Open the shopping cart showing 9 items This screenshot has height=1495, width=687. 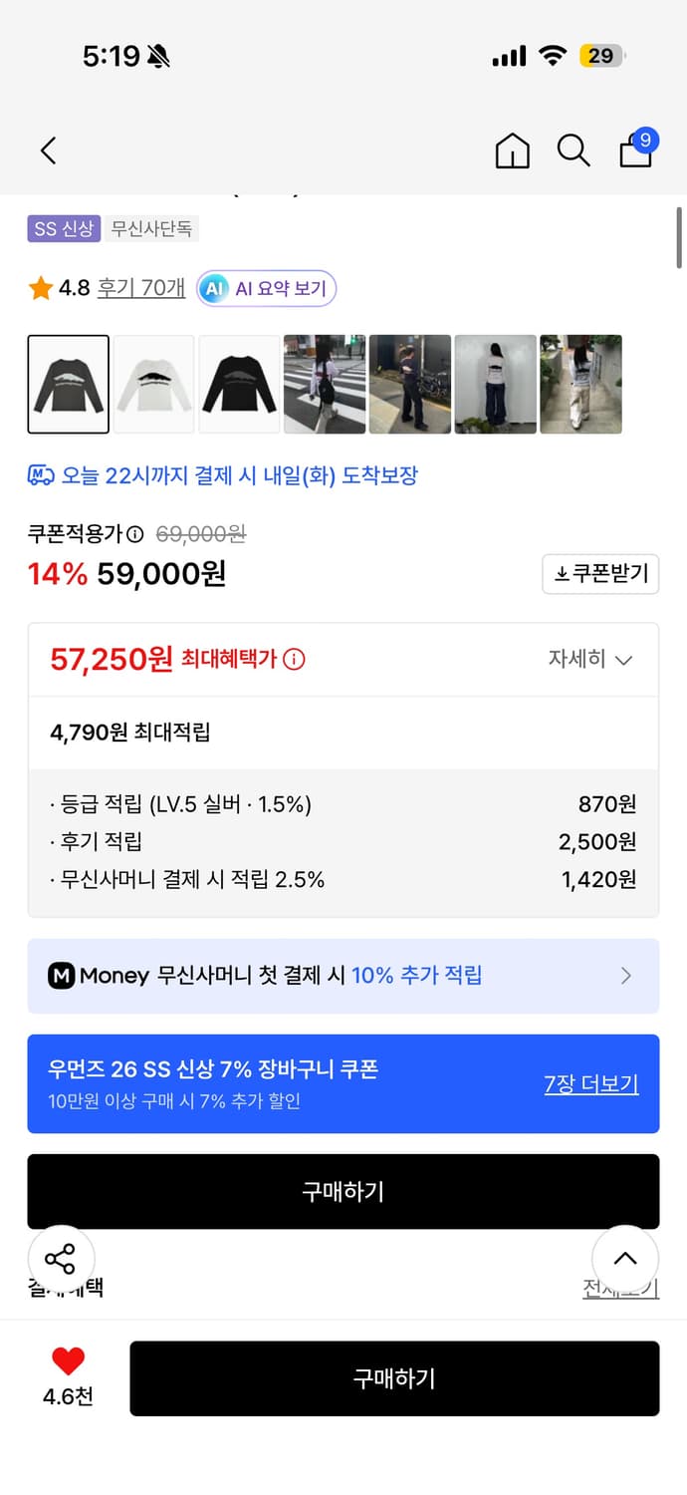click(635, 153)
